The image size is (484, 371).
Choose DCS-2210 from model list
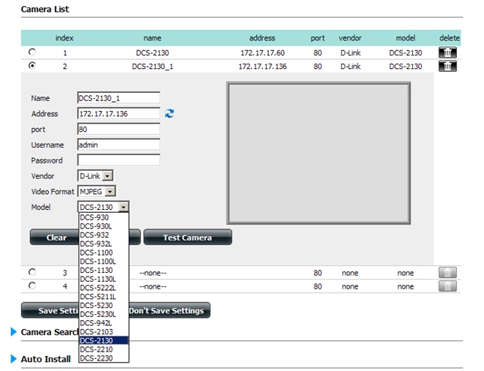[x=103, y=349]
